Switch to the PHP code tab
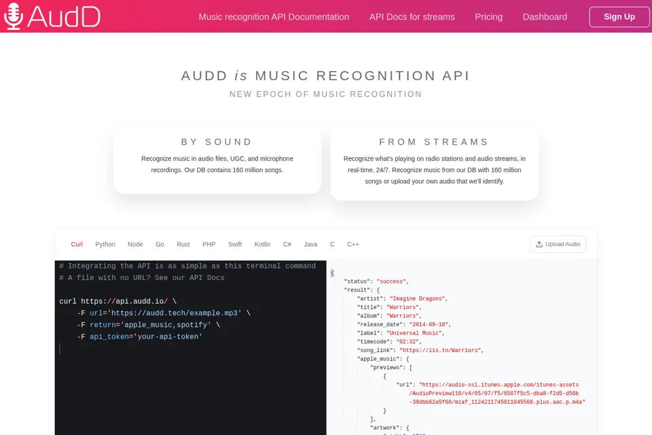Screen dimensions: 652x435 click(x=209, y=245)
